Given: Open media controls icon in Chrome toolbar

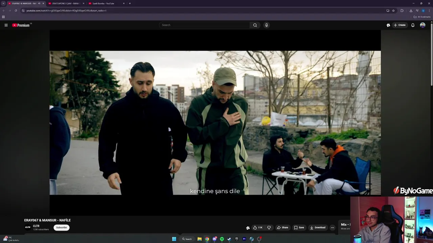Looking at the screenshot, I should click(x=417, y=10).
